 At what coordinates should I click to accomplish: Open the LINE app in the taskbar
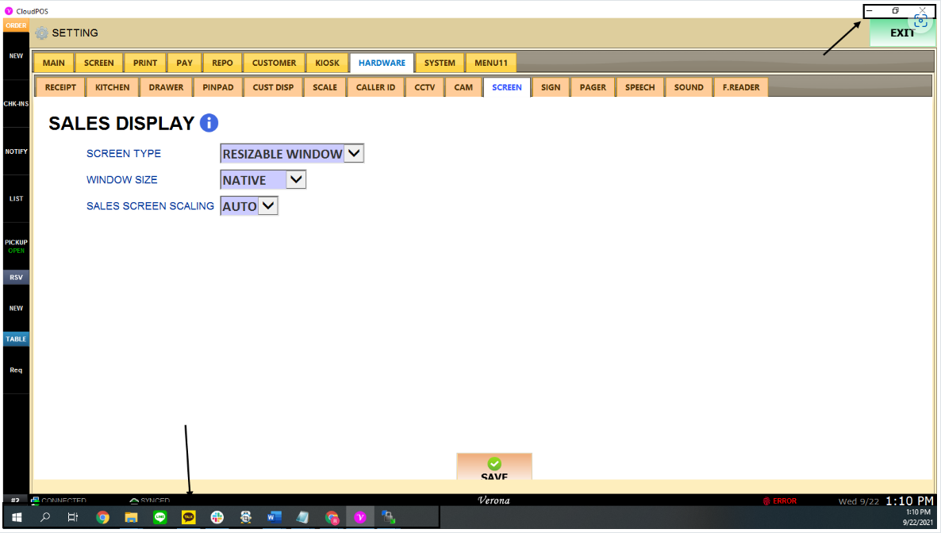coord(160,517)
